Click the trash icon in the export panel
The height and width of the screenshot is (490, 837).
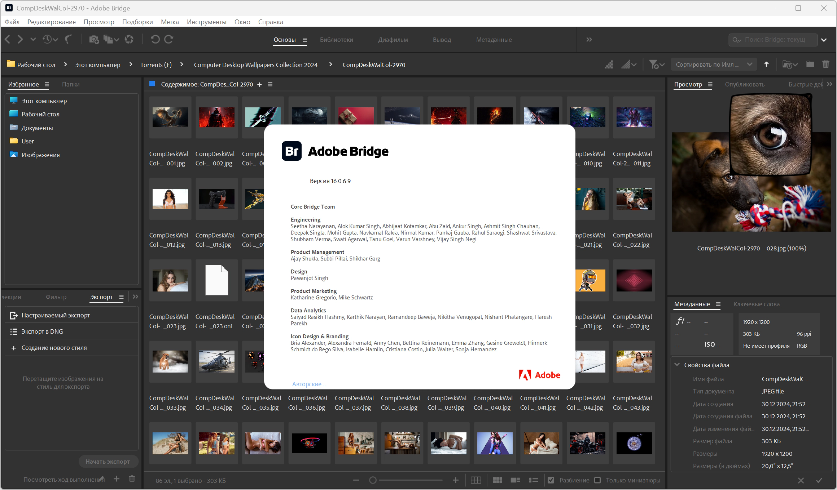click(x=132, y=479)
